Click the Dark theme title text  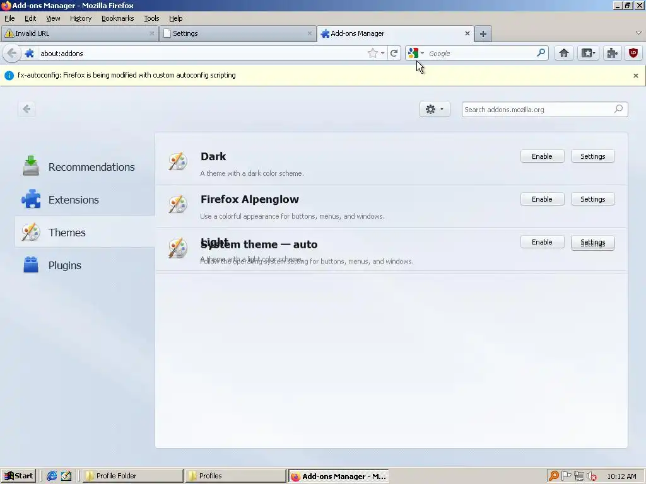pyautogui.click(x=213, y=156)
